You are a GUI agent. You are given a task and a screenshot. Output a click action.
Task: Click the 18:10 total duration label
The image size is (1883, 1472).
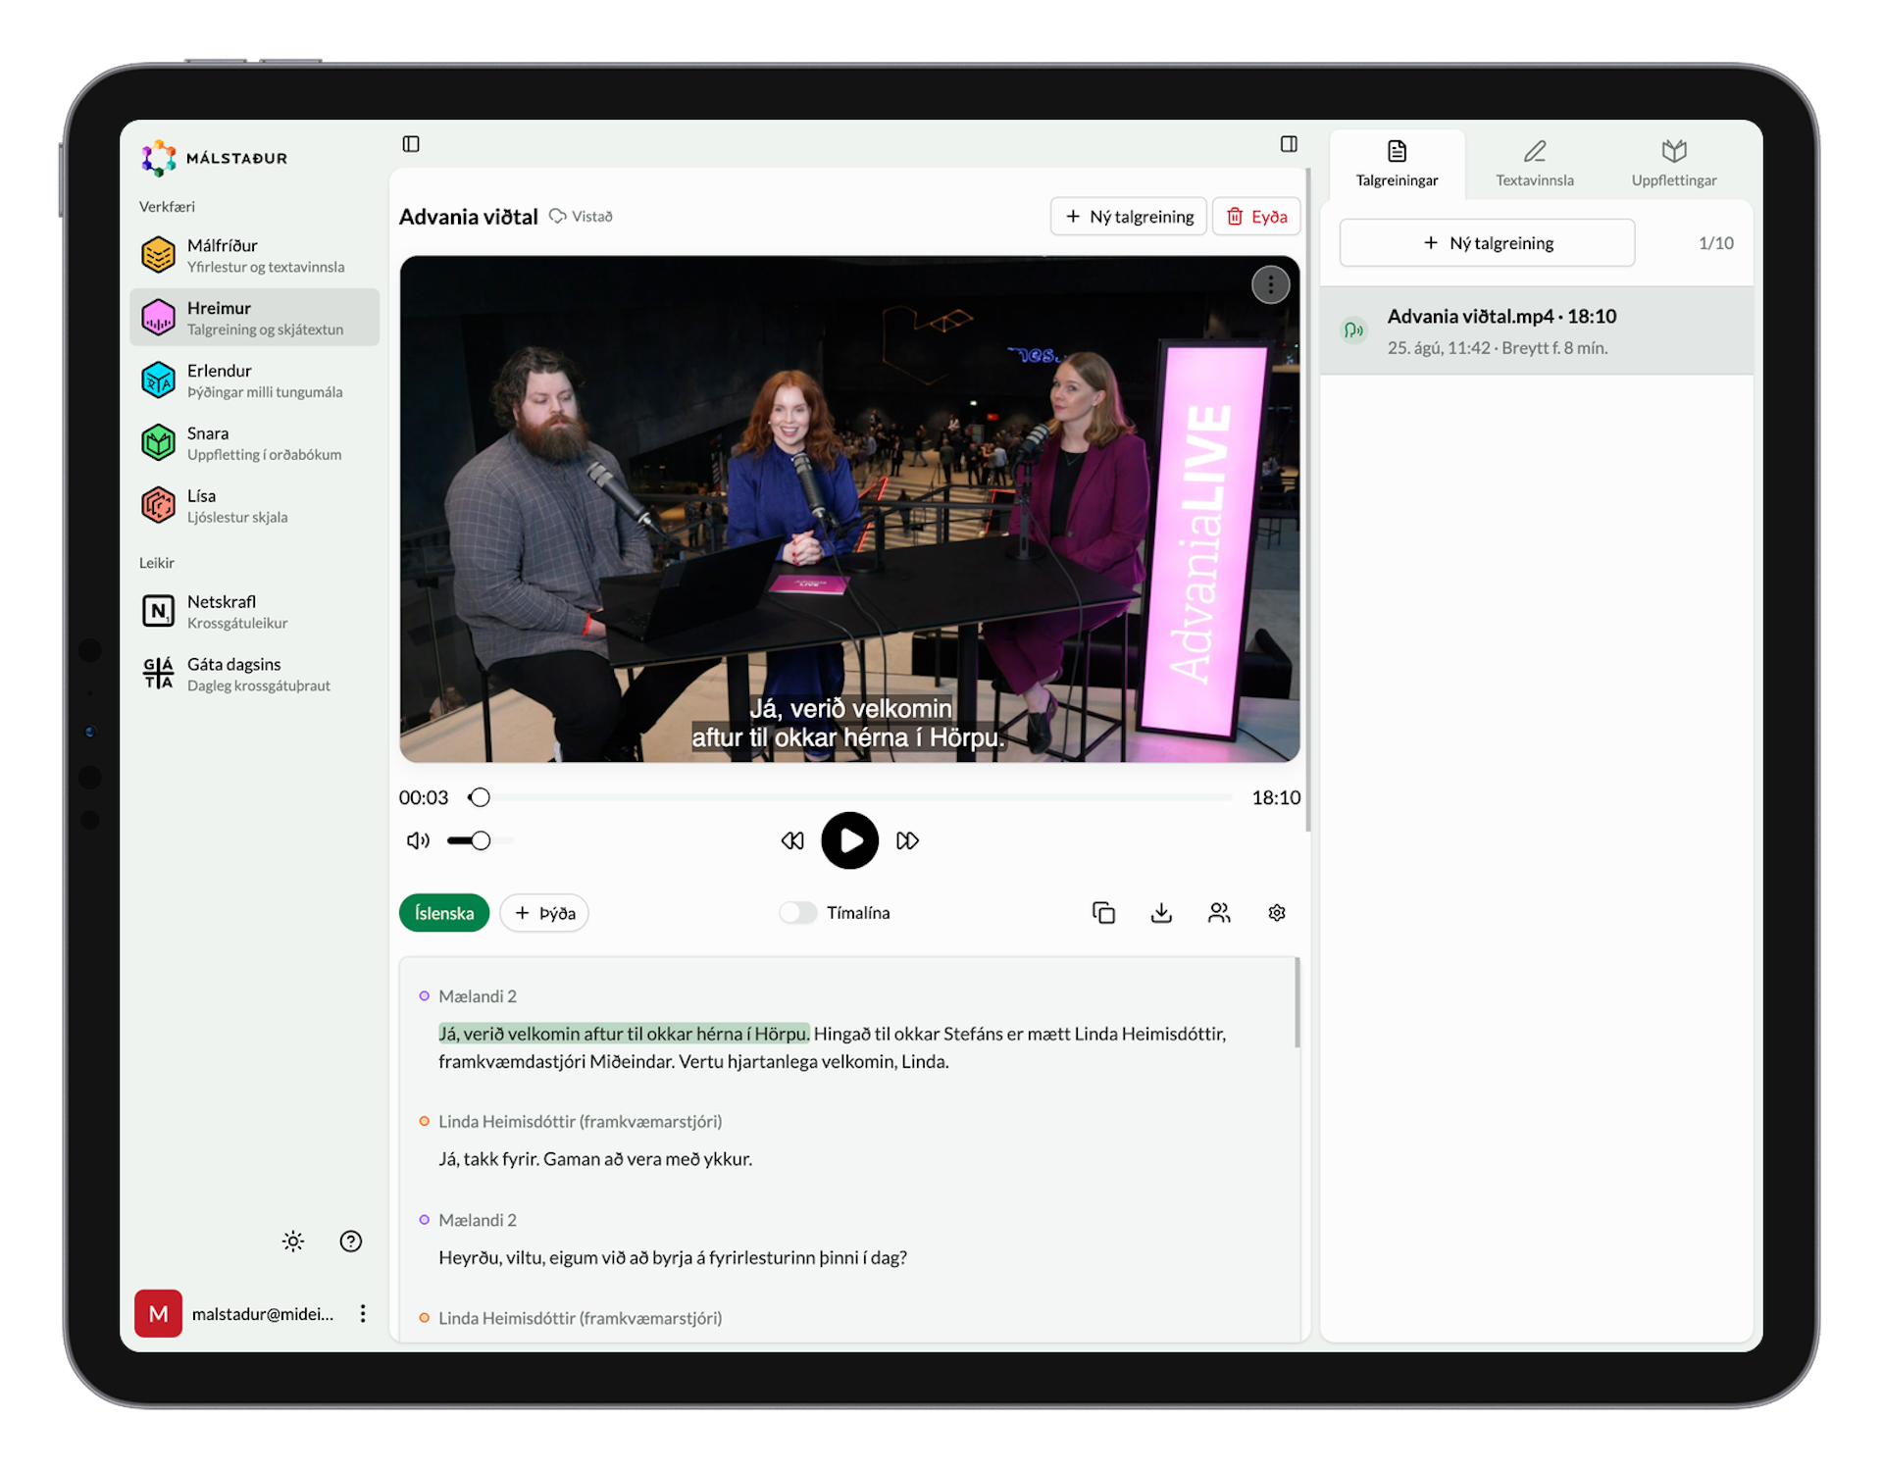coord(1276,797)
